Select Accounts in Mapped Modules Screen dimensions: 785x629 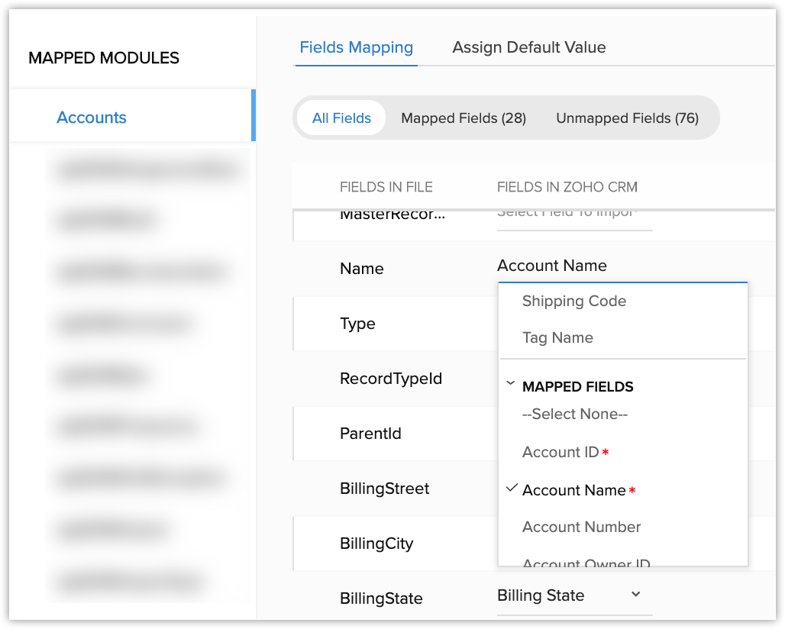coord(92,118)
